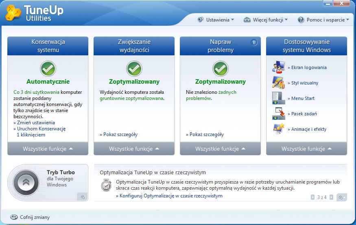
Task: Open the Ustawienia dropdown menu
Action: tap(216, 19)
